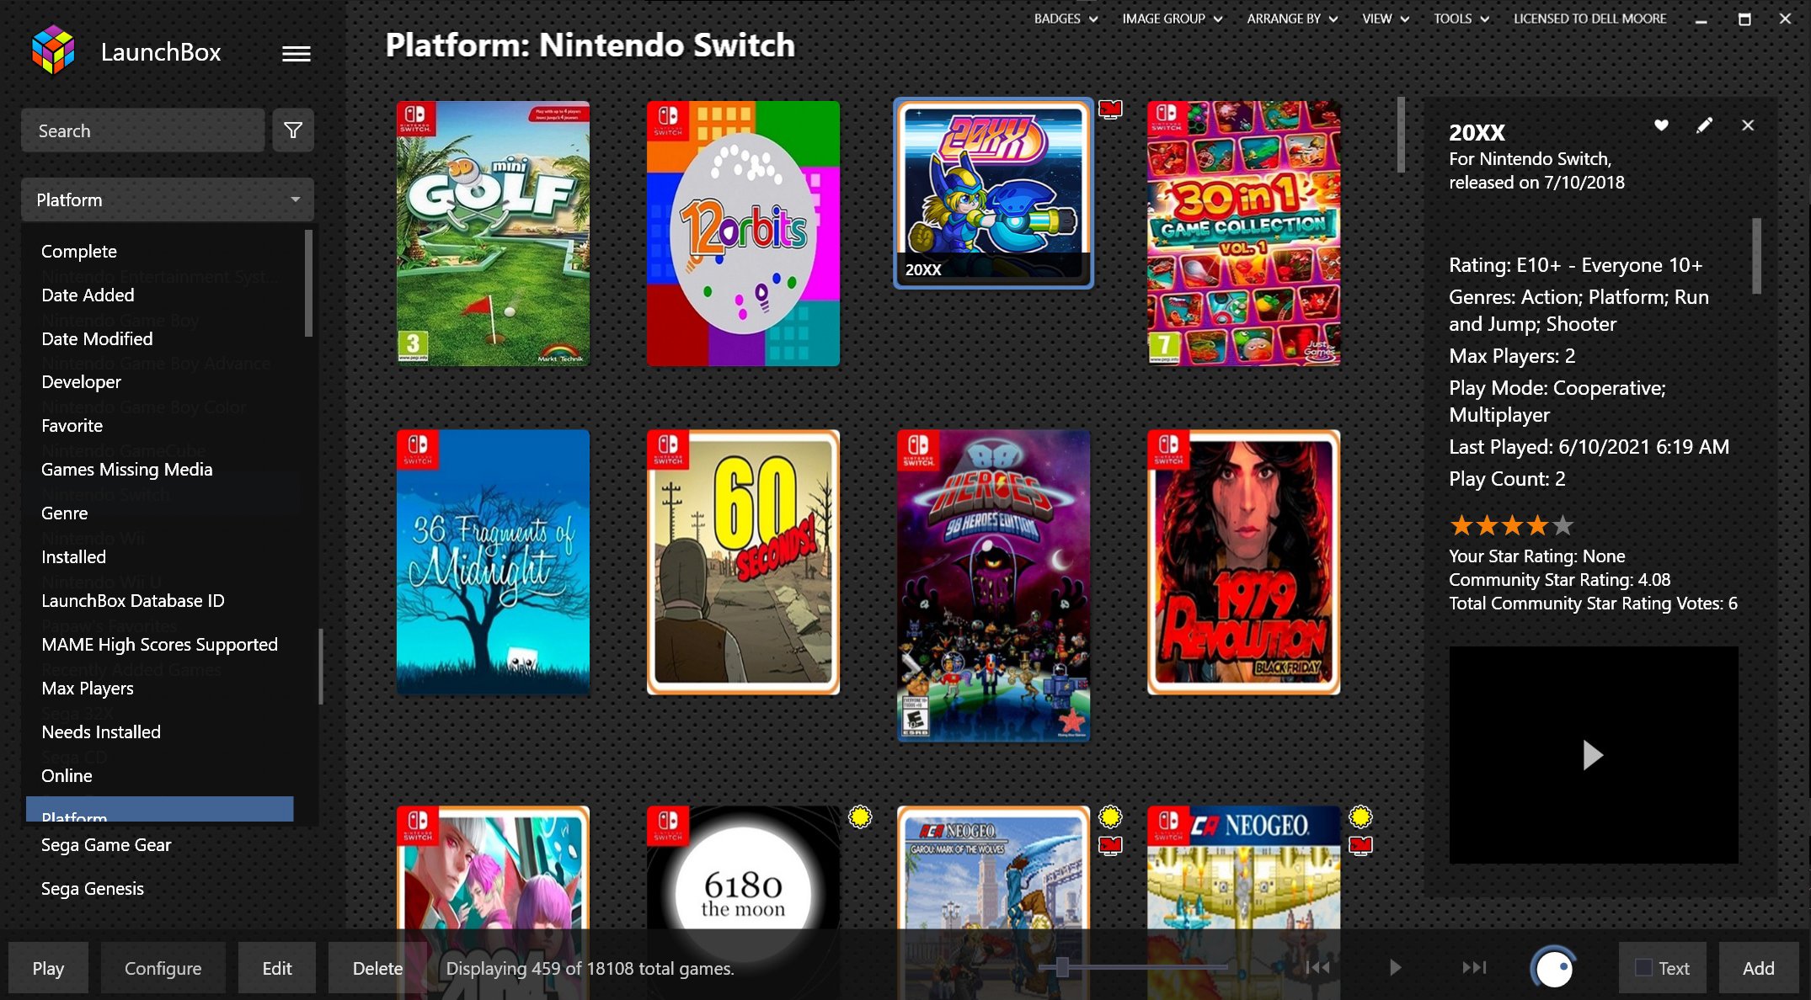
Task: Click the Configure button
Action: point(163,968)
